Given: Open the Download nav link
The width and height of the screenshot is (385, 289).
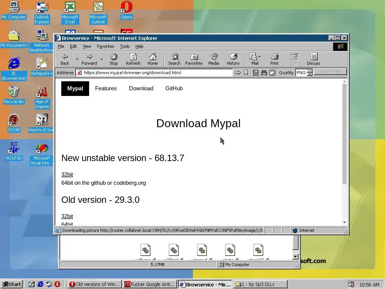Looking at the screenshot, I should point(141,88).
